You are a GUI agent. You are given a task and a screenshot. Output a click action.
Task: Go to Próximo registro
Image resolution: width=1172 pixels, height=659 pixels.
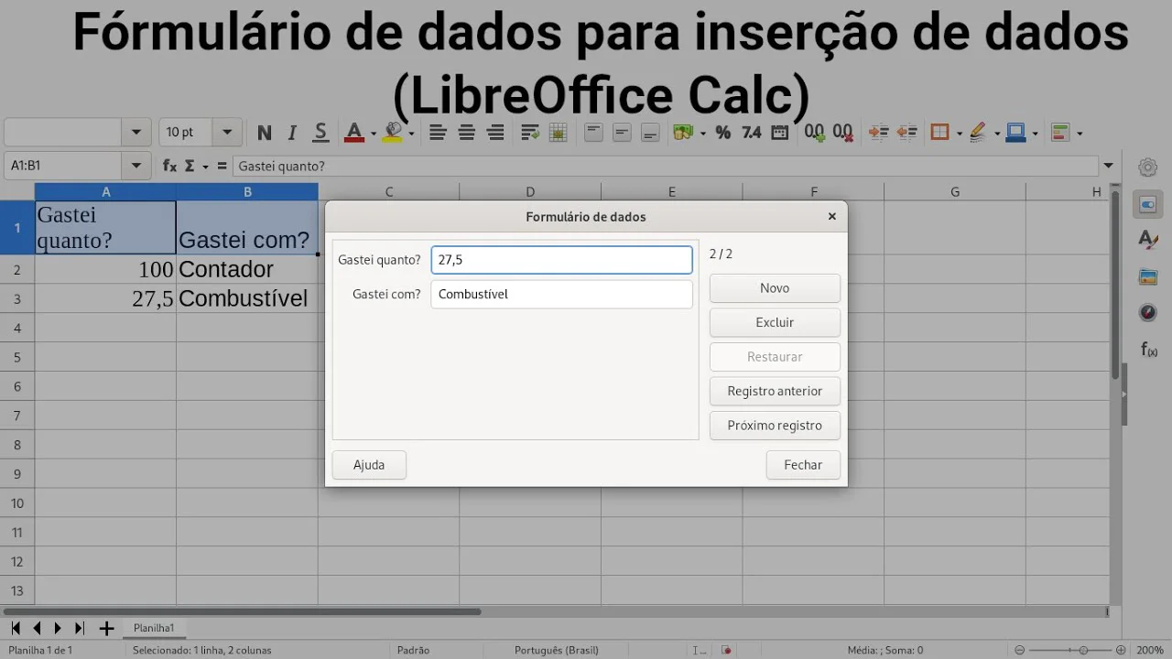point(775,426)
